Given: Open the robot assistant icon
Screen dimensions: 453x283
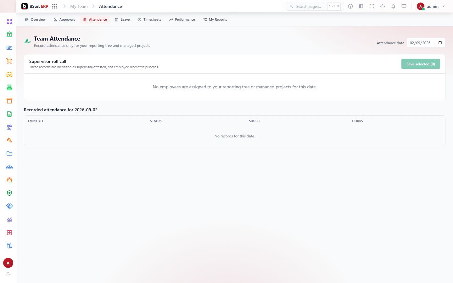Looking at the screenshot, I should point(383,6).
